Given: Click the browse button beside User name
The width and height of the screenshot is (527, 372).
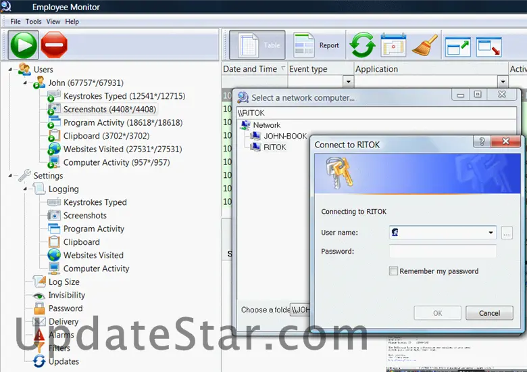Looking at the screenshot, I should click(x=507, y=233).
